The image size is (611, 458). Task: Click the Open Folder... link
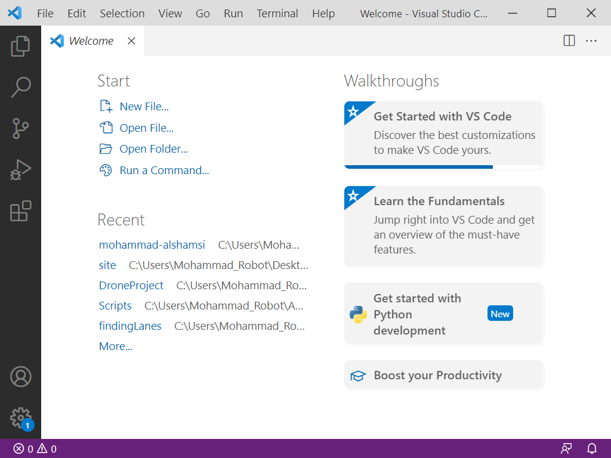point(153,148)
